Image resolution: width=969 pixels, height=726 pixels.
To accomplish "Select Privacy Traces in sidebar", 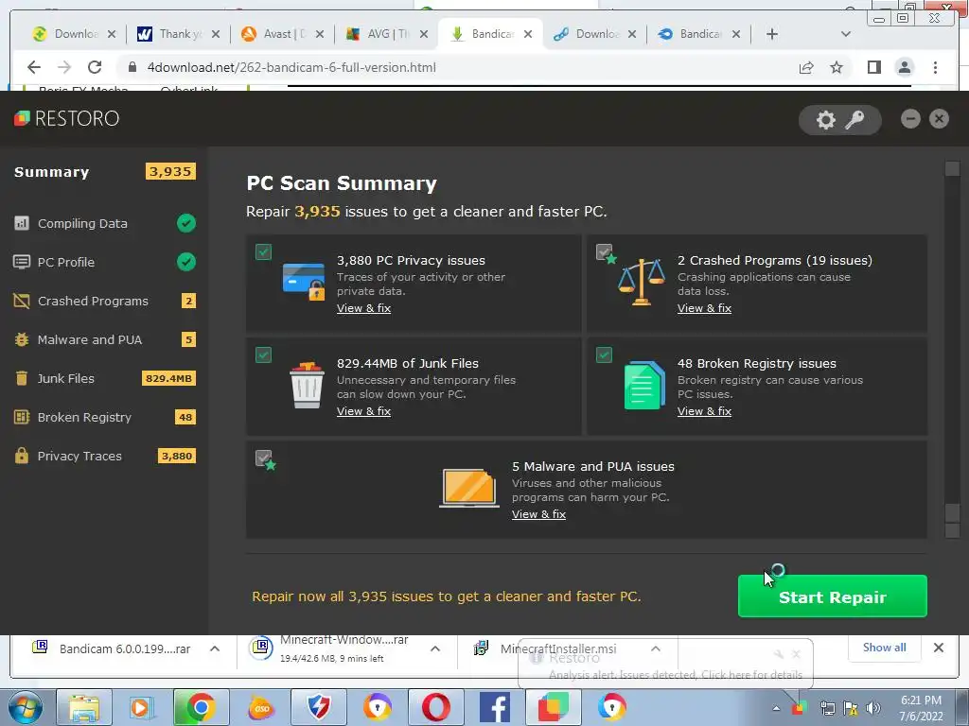I will point(104,457).
